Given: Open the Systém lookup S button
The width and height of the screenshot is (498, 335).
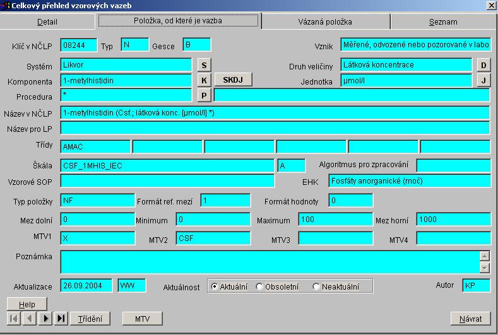Looking at the screenshot, I should click(x=204, y=65).
